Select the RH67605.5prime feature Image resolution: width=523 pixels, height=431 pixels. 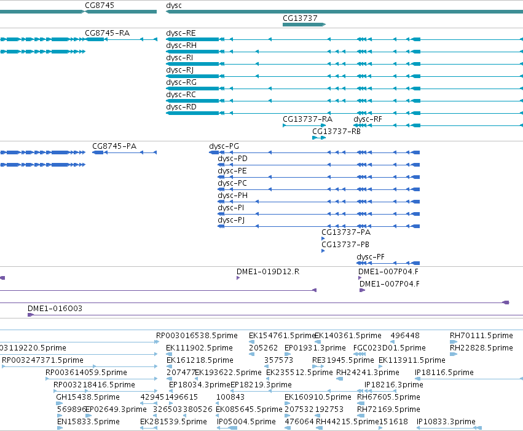(x=388, y=397)
